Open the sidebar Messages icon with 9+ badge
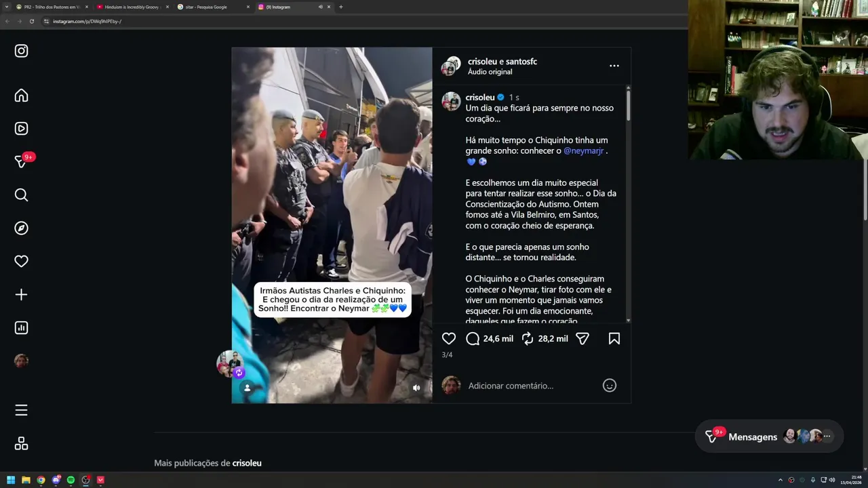The height and width of the screenshot is (488, 868). click(x=21, y=162)
